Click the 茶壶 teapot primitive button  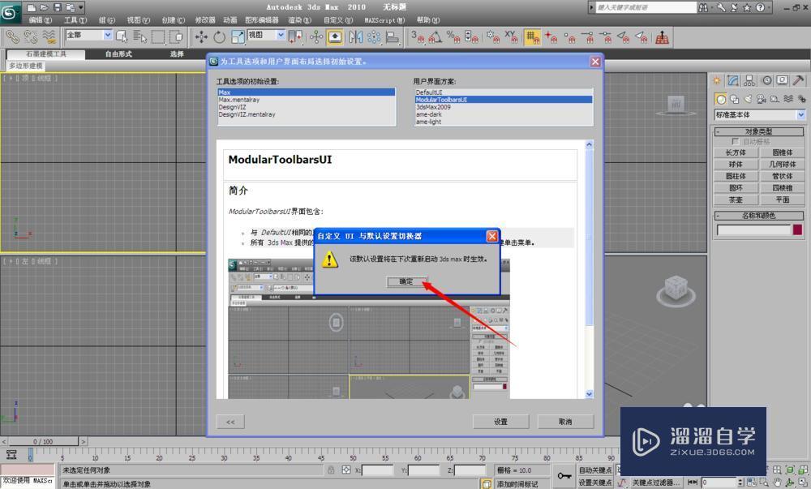(735, 199)
